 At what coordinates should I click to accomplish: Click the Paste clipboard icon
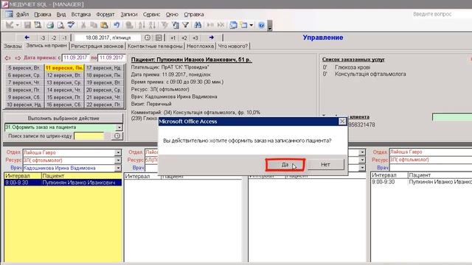click(104, 25)
